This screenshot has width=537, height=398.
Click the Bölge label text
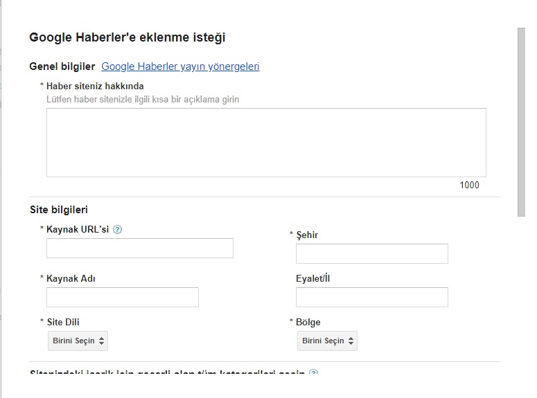[308, 322]
